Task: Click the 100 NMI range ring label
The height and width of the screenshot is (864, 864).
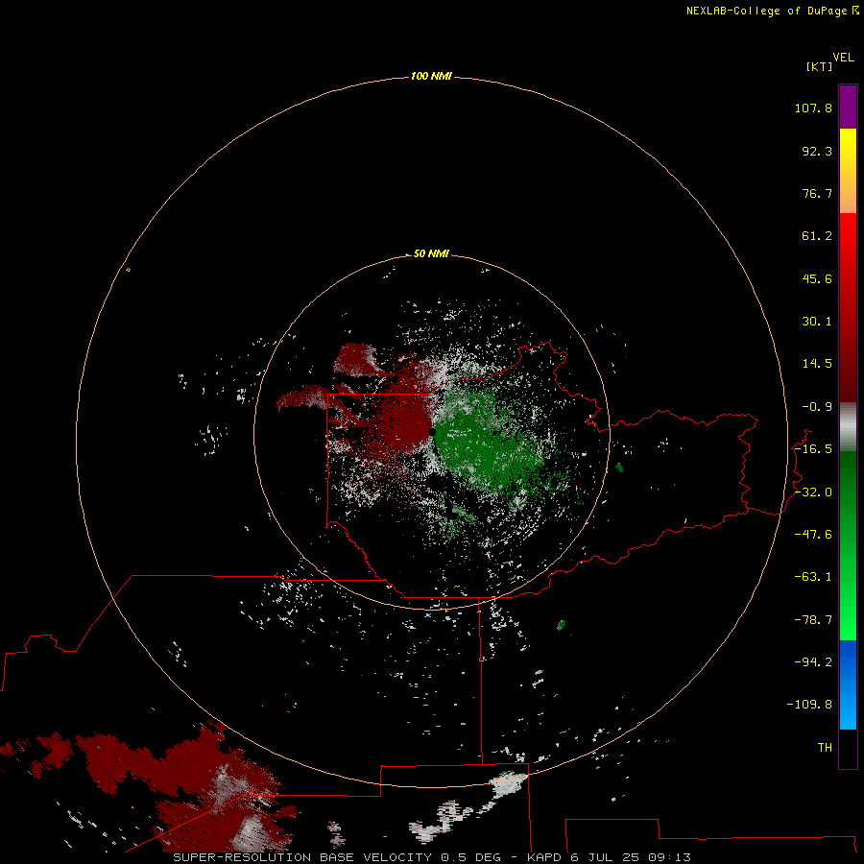Action: 431,76
